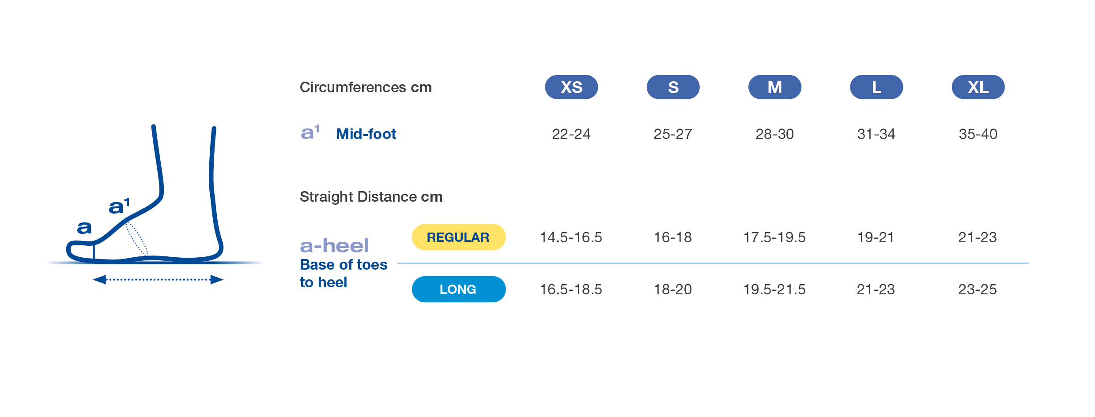Image resolution: width=1095 pixels, height=417 pixels.
Task: Click the a-heel heading
Action: click(x=334, y=246)
